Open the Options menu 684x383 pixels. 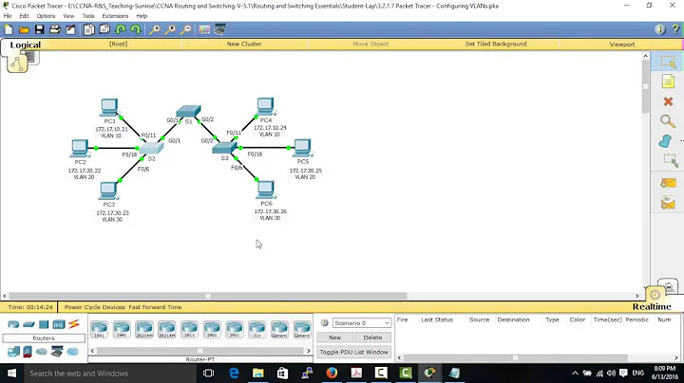(46, 16)
